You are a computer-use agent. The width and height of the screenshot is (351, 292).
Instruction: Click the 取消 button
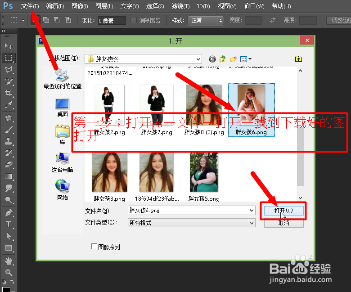(283, 223)
